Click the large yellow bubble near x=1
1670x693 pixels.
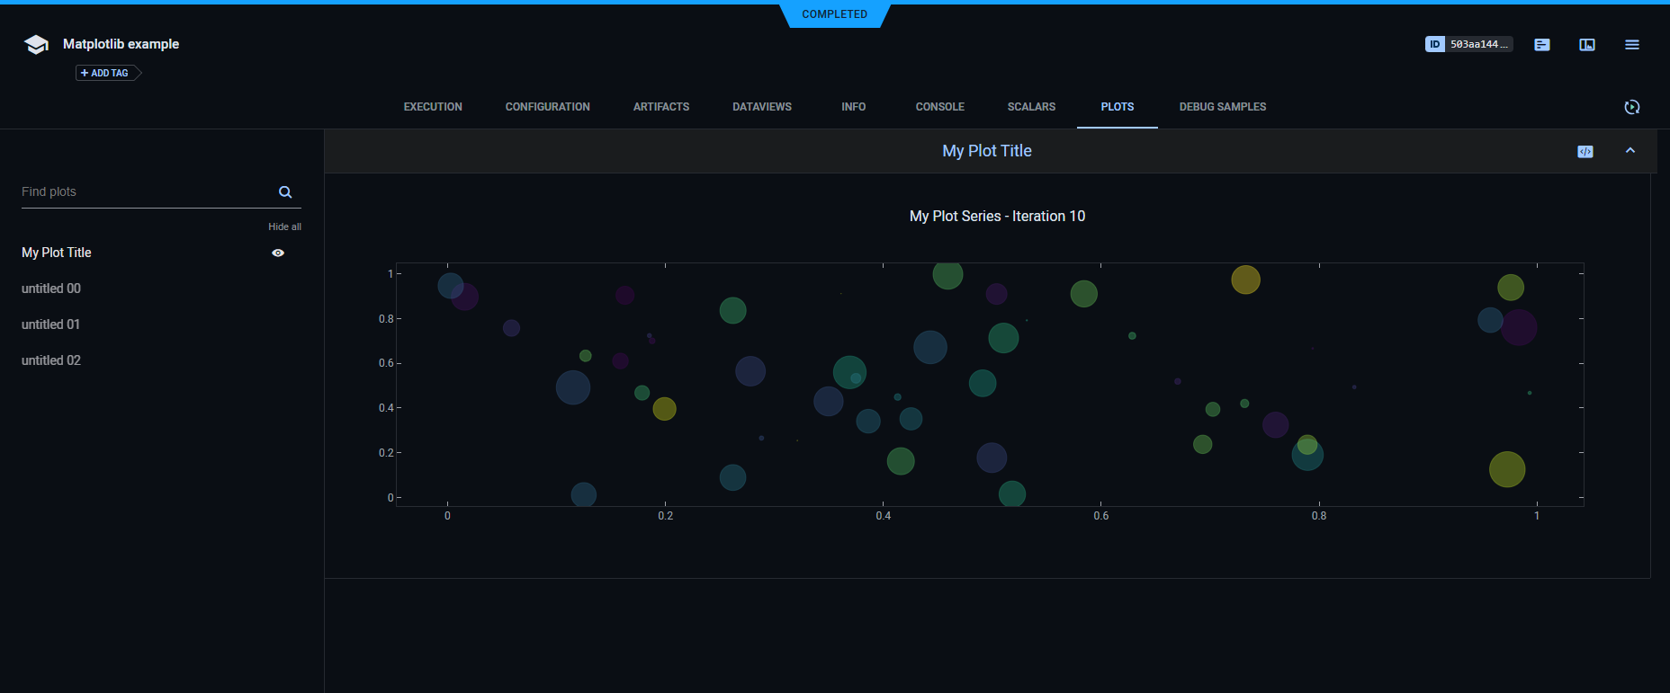(x=1506, y=469)
